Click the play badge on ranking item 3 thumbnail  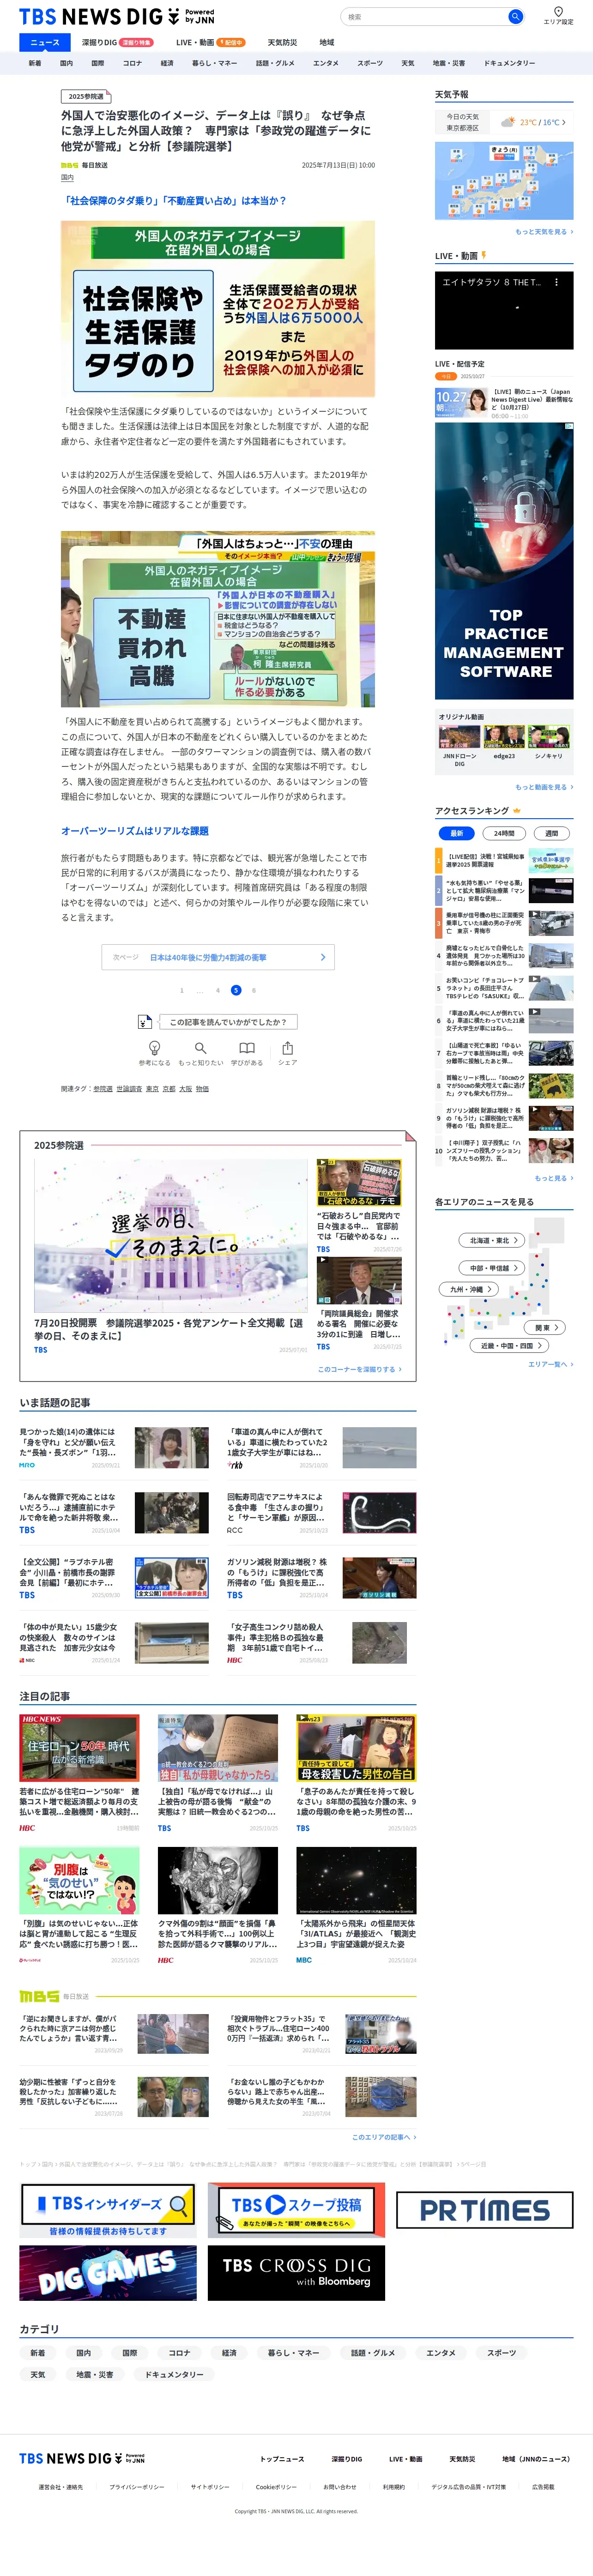click(x=534, y=914)
